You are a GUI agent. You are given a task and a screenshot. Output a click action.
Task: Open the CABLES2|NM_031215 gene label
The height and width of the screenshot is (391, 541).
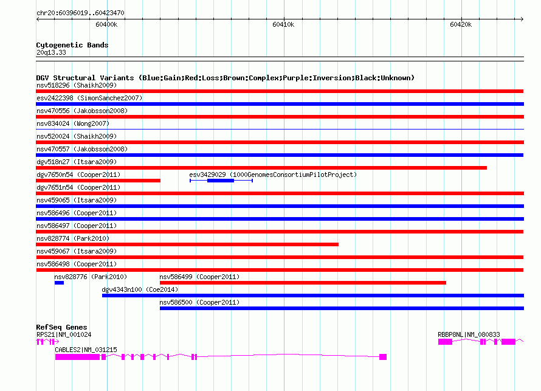86,350
